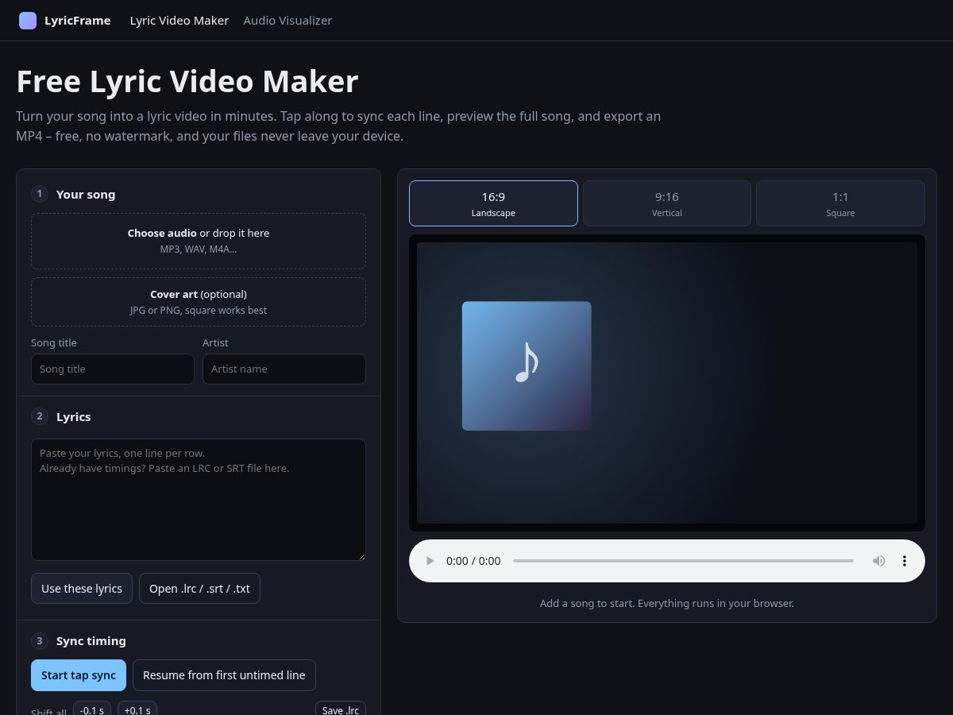Focus the Song title input

click(113, 369)
